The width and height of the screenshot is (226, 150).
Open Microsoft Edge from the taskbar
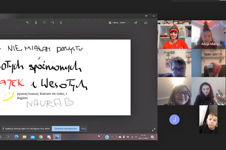(16, 137)
